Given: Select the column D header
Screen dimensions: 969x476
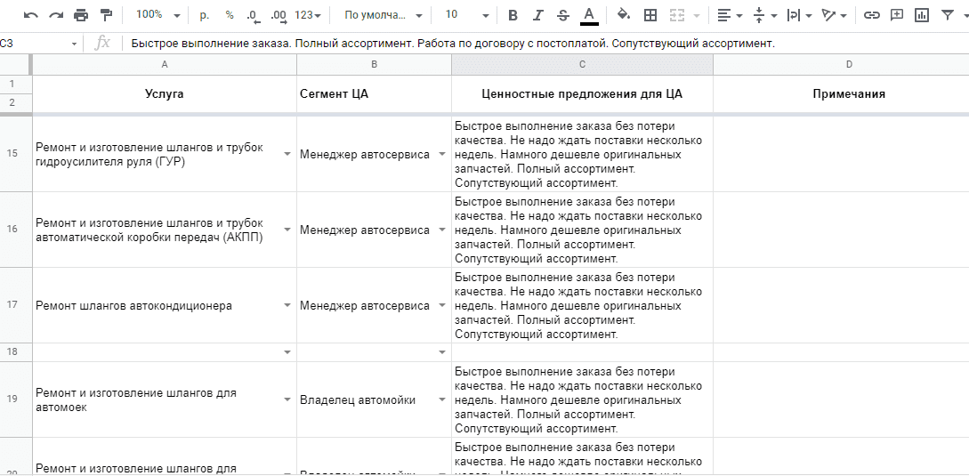Looking at the screenshot, I should click(x=849, y=64).
